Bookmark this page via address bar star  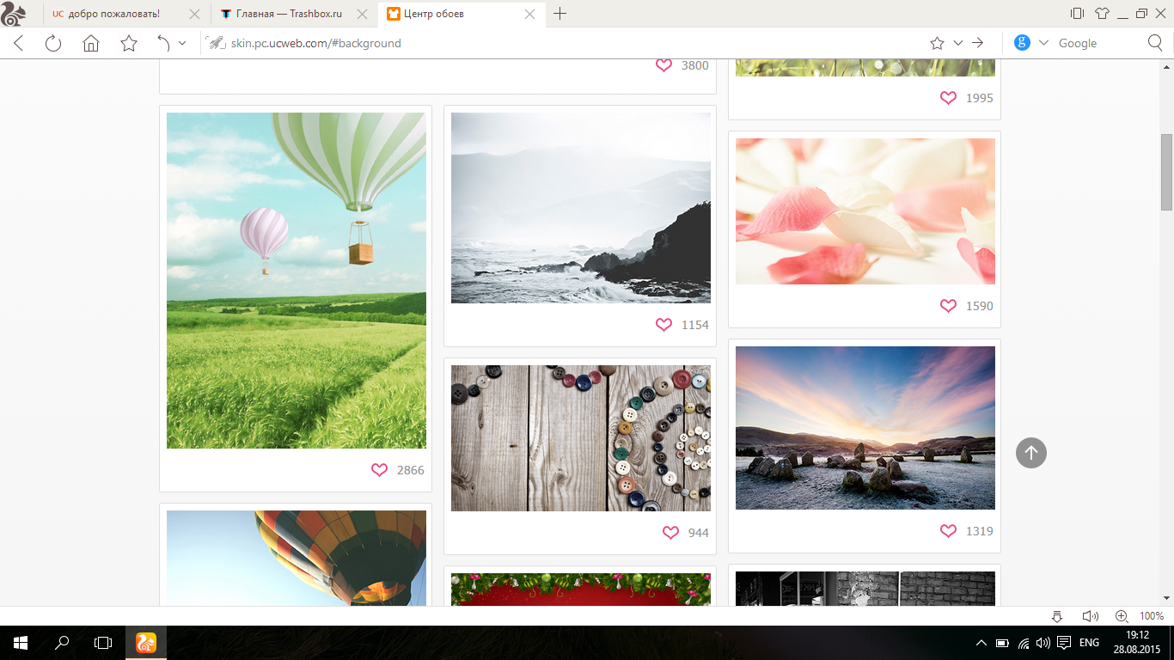coord(937,43)
